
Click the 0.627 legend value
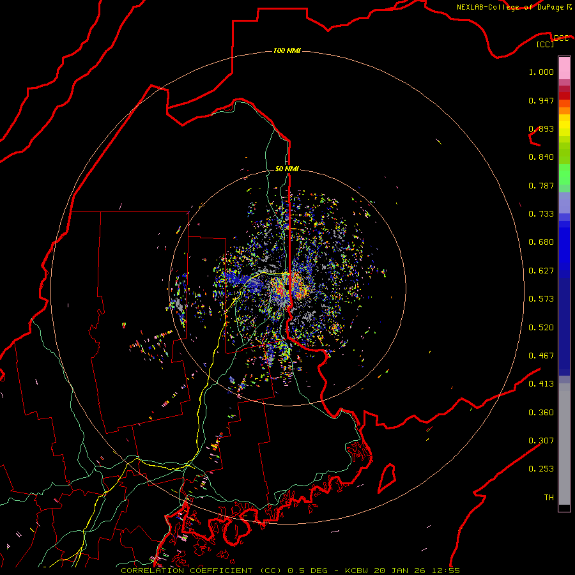pyautogui.click(x=541, y=271)
